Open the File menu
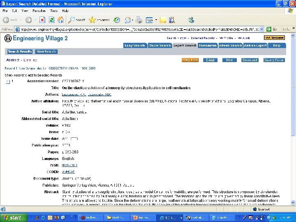Image resolution: width=296 pixels, height=222 pixels. point(5,11)
